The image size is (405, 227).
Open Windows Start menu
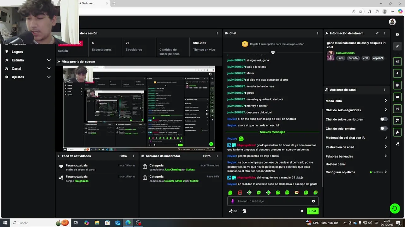5,223
